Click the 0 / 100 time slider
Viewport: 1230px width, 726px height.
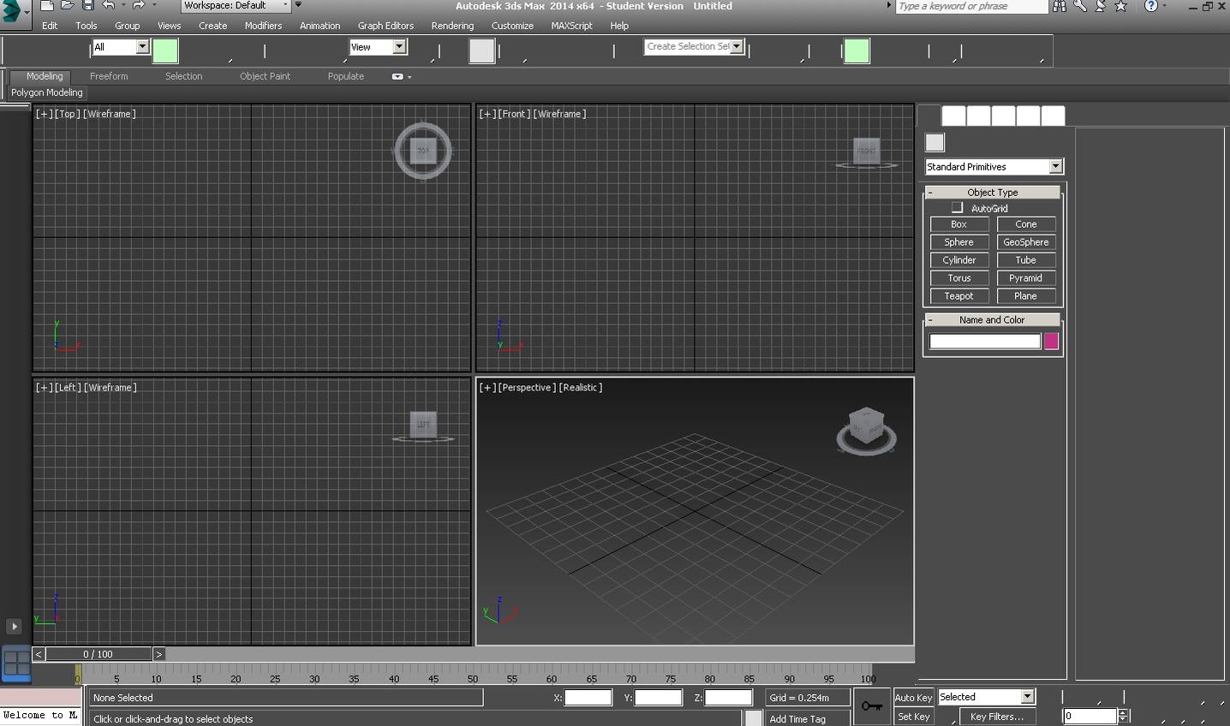coord(99,654)
